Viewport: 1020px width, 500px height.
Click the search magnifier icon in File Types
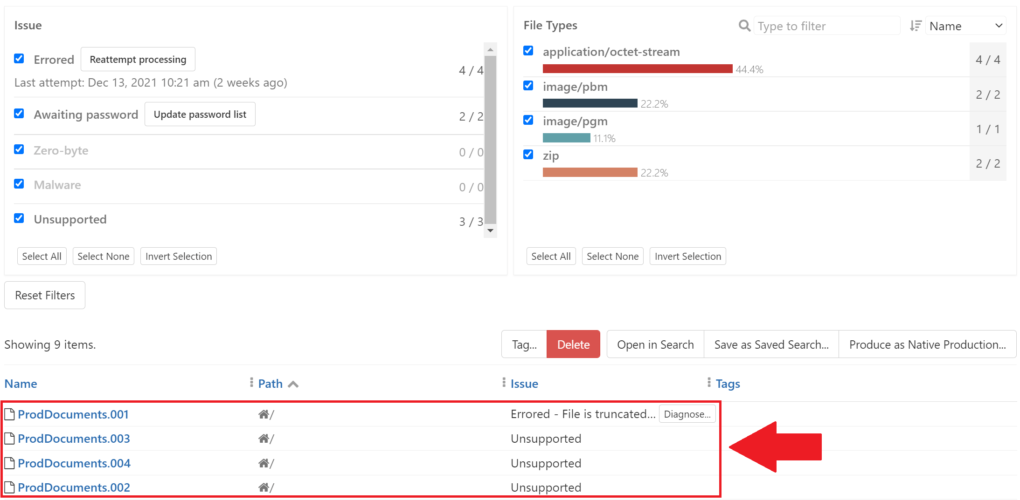pyautogui.click(x=744, y=26)
